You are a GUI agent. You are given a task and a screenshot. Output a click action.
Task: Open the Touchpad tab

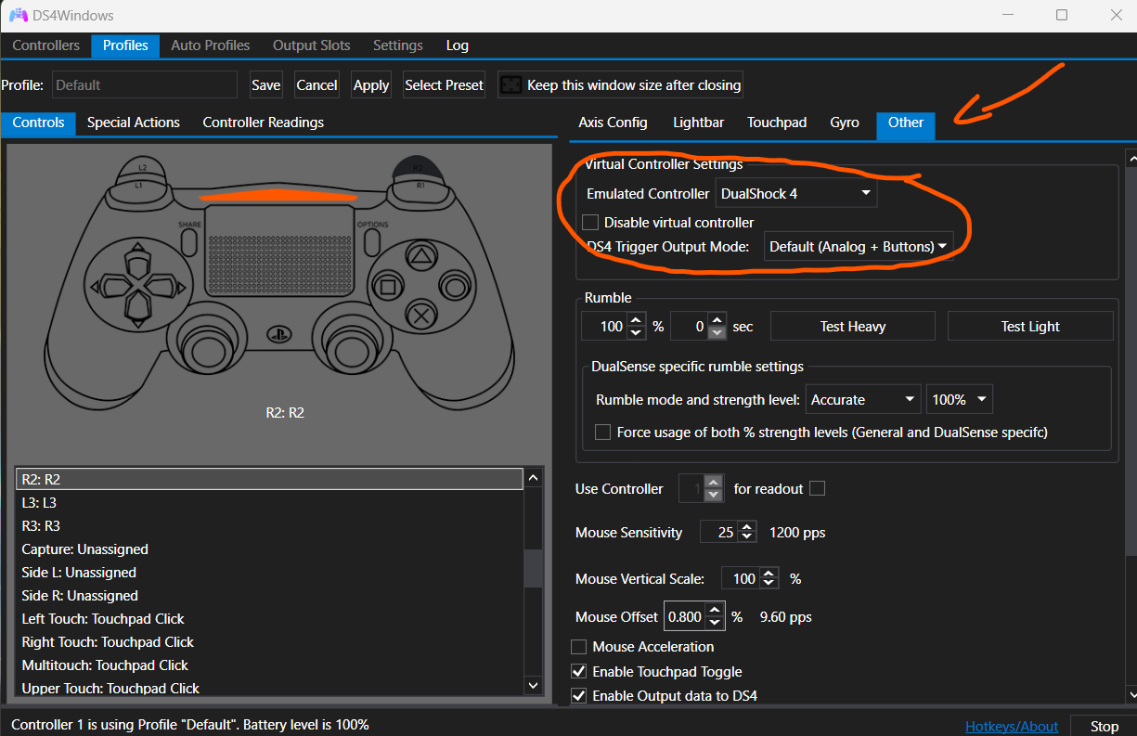pyautogui.click(x=777, y=123)
